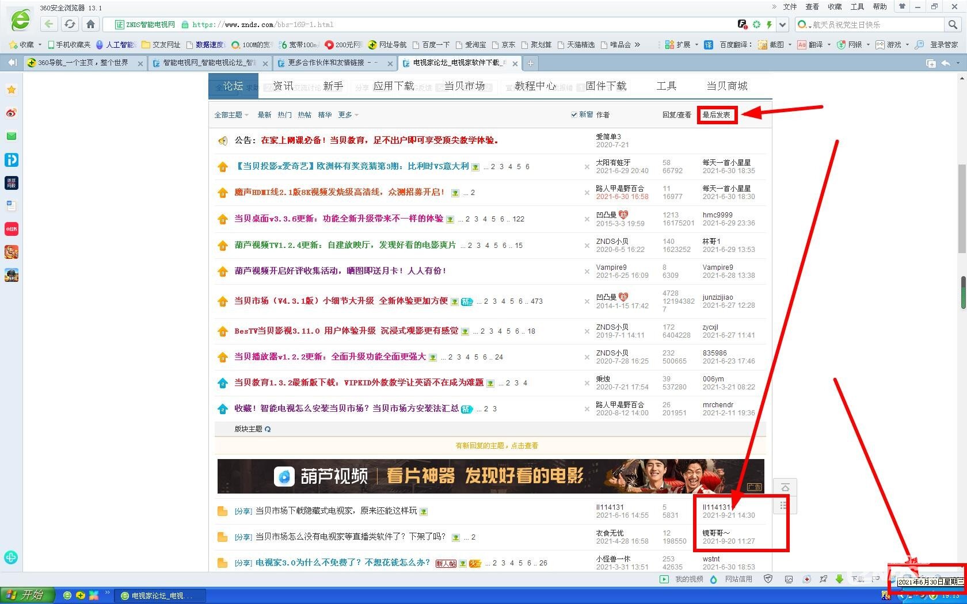Viewport: 967px width, 604px height.
Task: Click the green download arrow in status bar
Action: coord(840,579)
